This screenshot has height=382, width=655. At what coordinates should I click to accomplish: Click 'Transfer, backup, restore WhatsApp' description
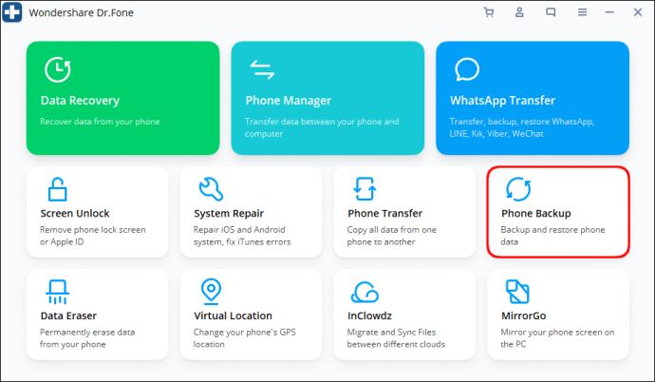click(x=522, y=127)
